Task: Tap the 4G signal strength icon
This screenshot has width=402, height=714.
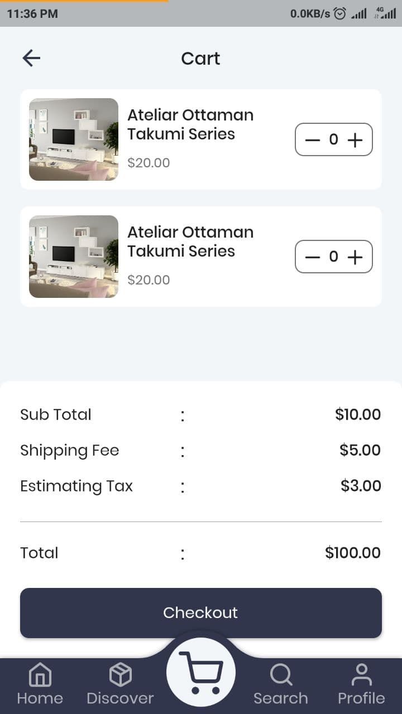Action: point(385,13)
